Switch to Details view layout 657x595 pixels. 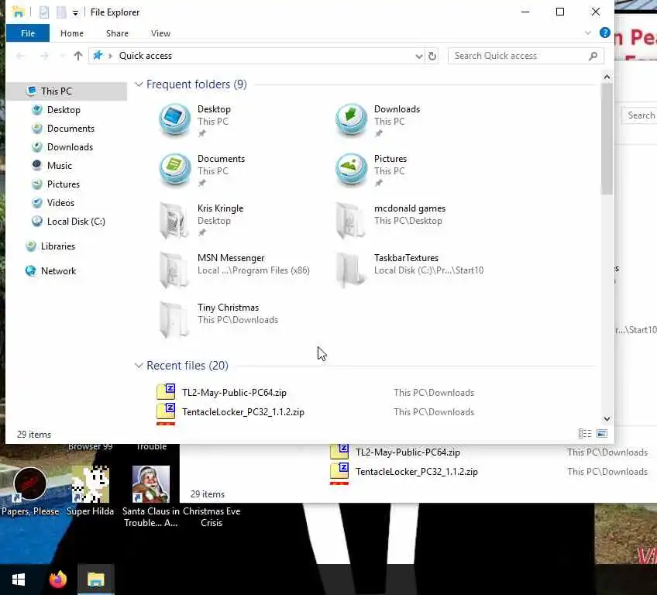pyautogui.click(x=584, y=434)
